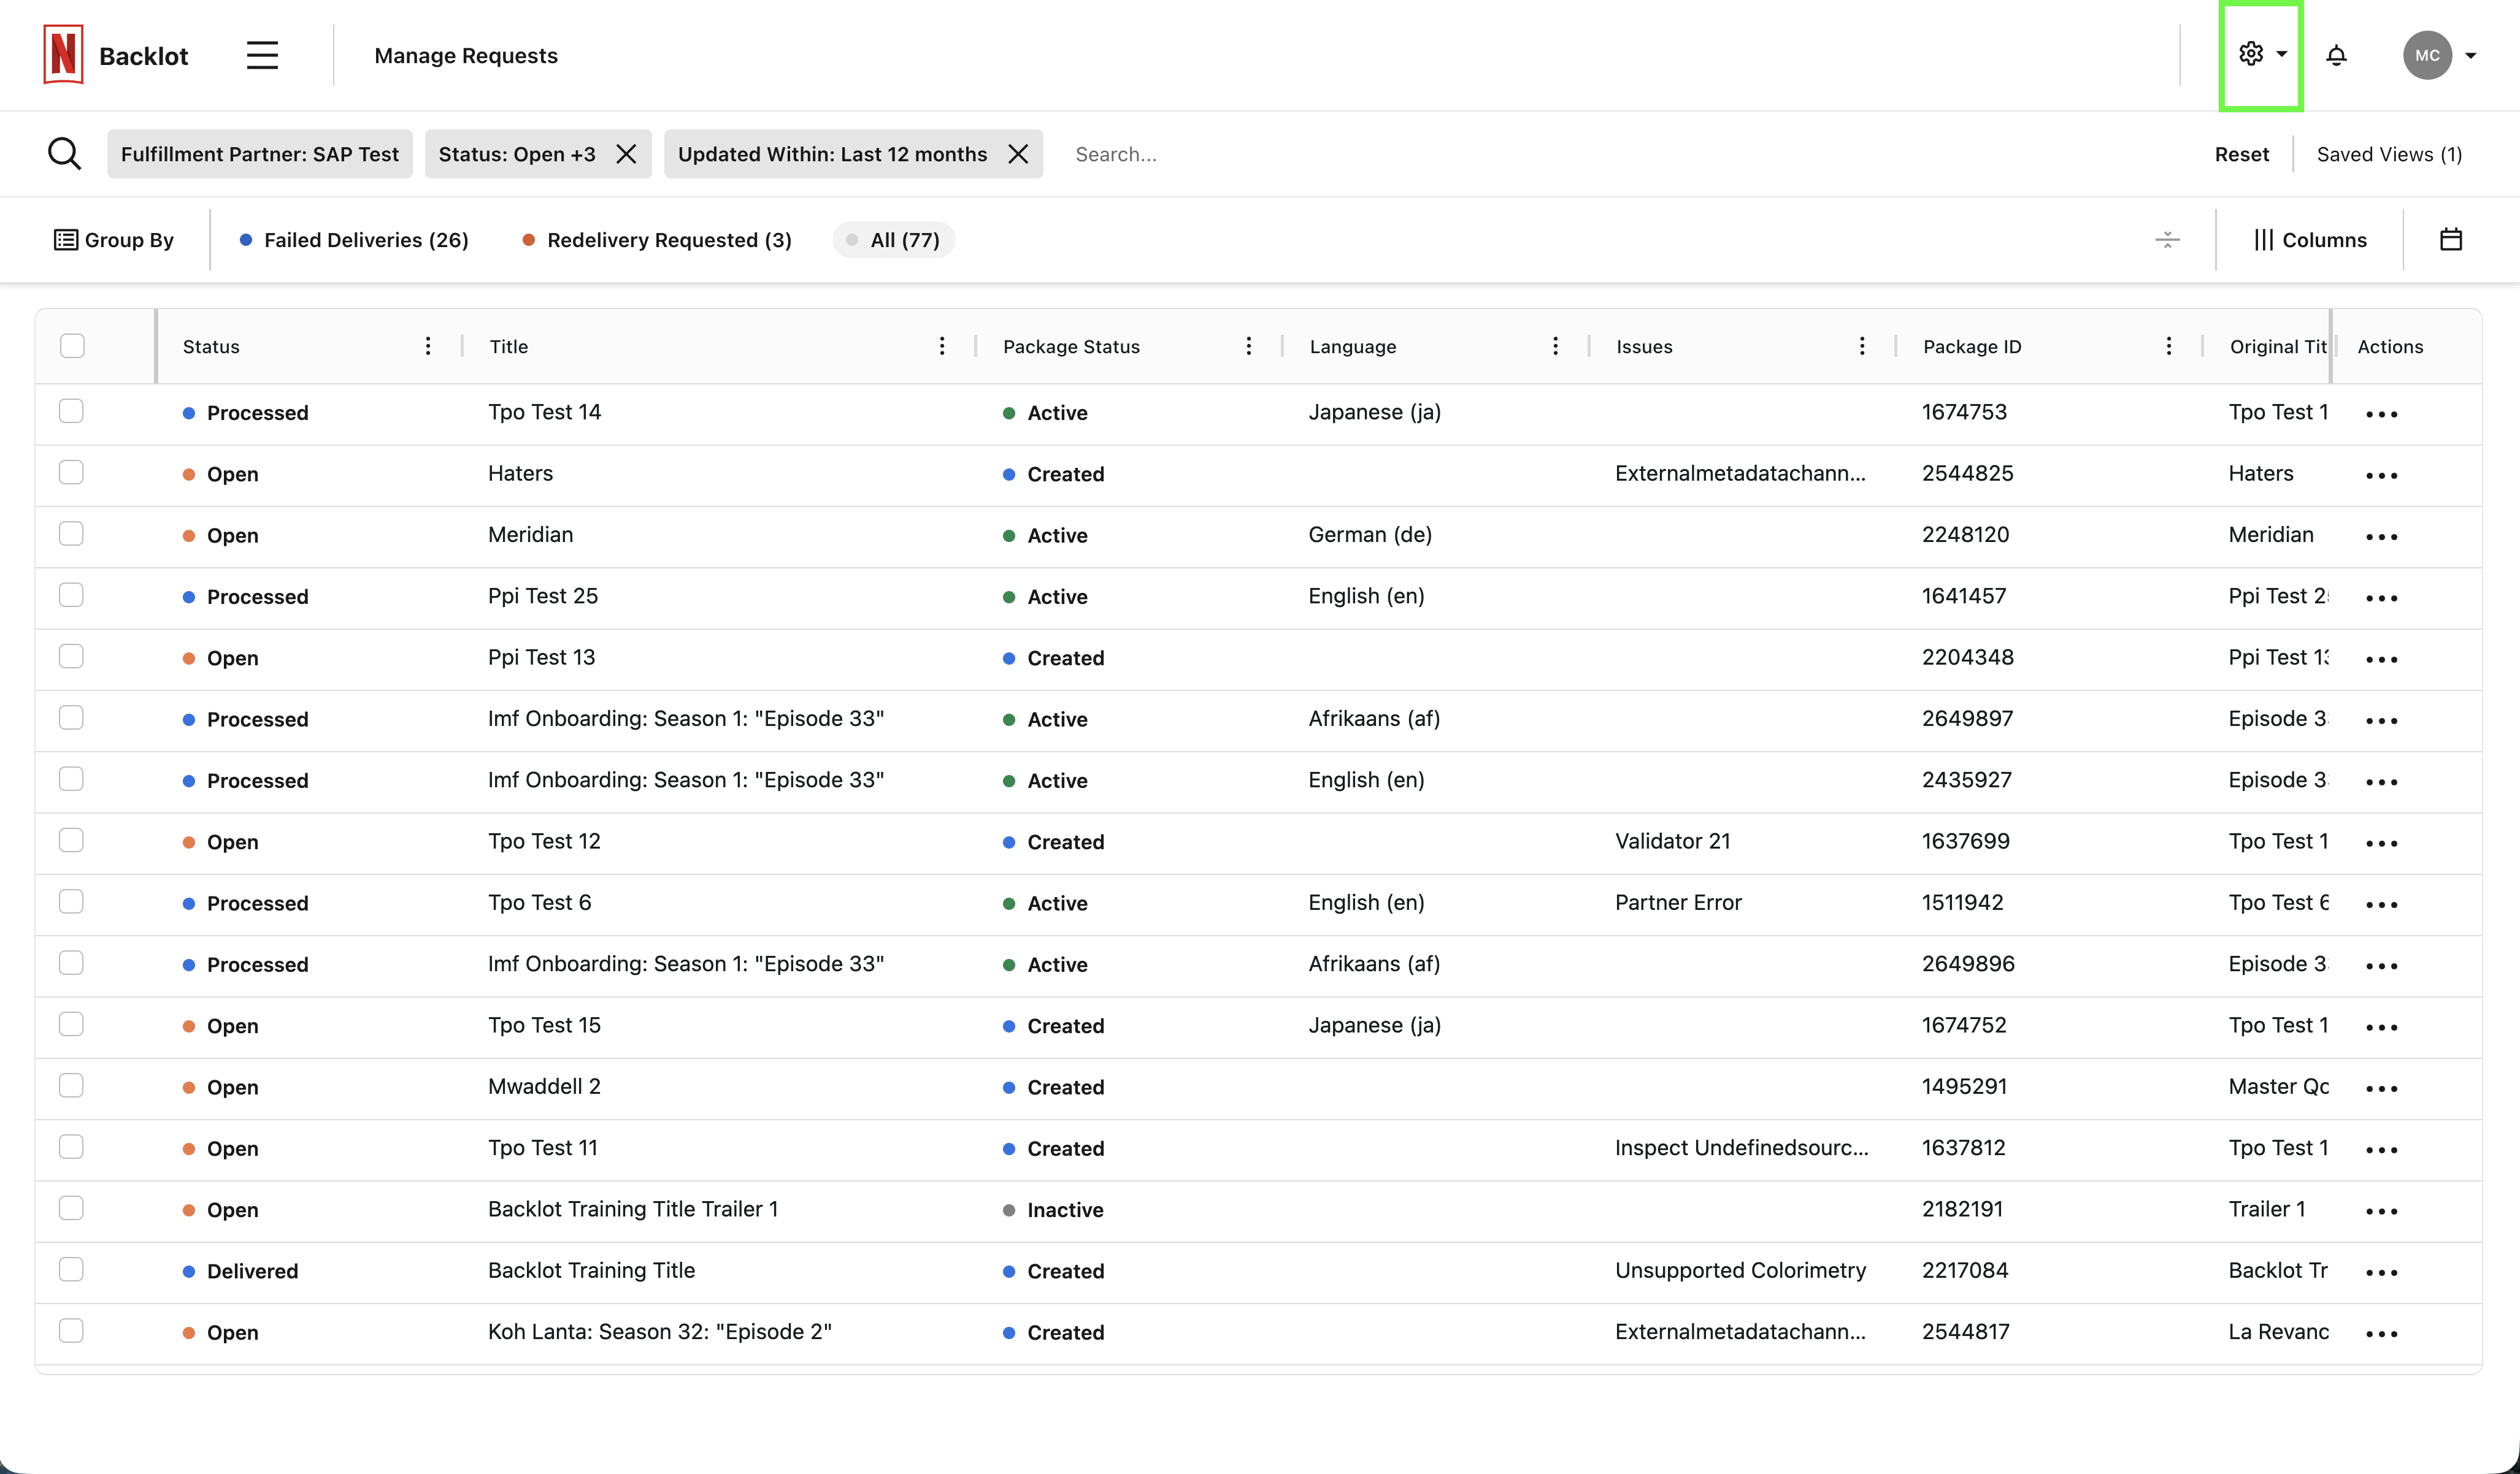Click the notifications bell icon

click(2336, 55)
